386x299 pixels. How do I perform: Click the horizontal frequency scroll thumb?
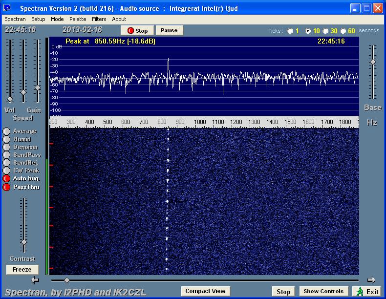click(67, 280)
